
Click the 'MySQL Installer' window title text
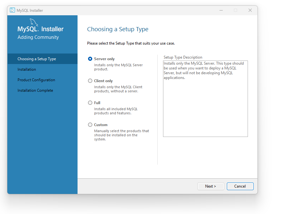coord(30,11)
